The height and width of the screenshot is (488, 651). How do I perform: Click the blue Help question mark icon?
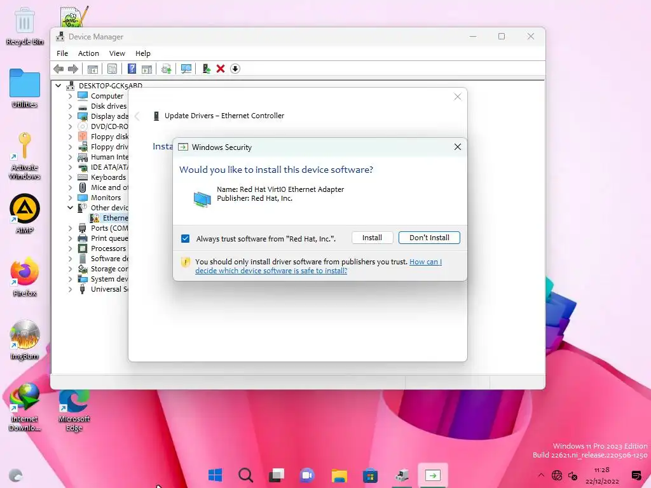pos(132,69)
